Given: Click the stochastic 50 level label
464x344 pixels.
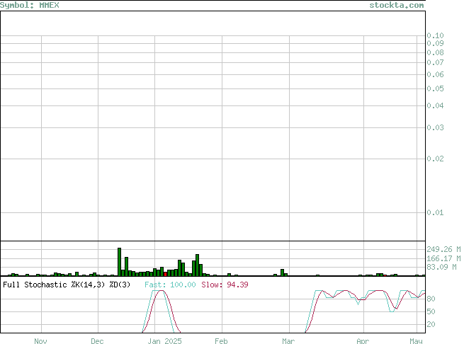Looking at the screenshot, I should (x=431, y=311).
